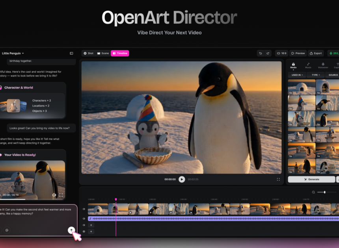Click the 00:30 mark on the timeline ruler

tap(184, 199)
